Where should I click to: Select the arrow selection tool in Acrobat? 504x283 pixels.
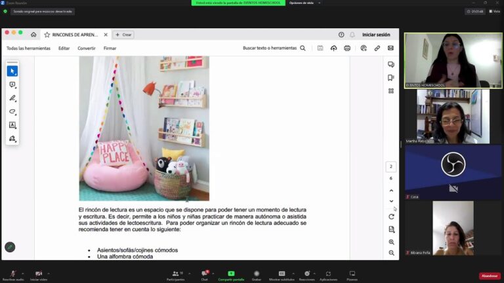[12, 71]
